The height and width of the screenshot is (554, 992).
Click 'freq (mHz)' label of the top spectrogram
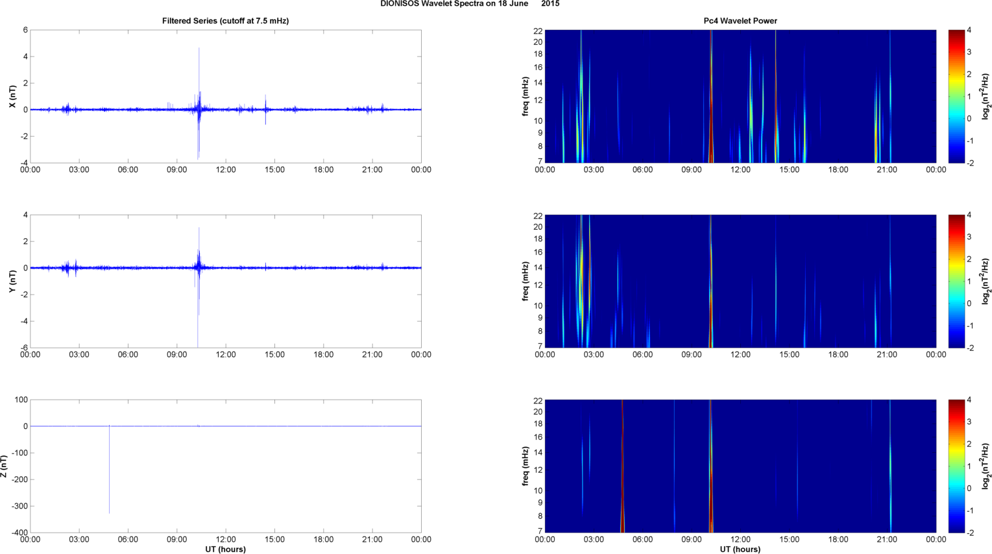coord(525,97)
